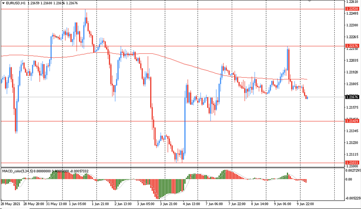Click the 8 Jun 14:00 time label
The height and width of the screenshot is (209, 361).
coord(260,204)
